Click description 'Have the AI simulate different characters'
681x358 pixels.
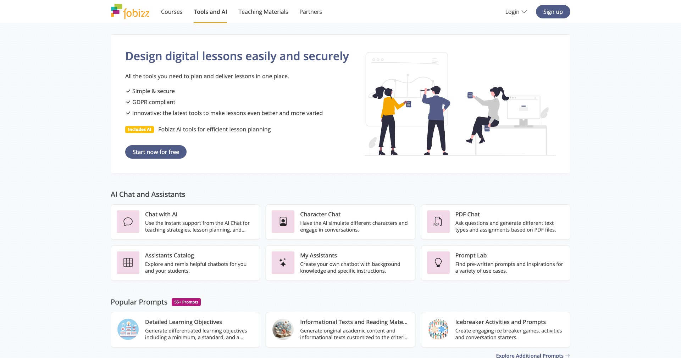[x=354, y=226]
